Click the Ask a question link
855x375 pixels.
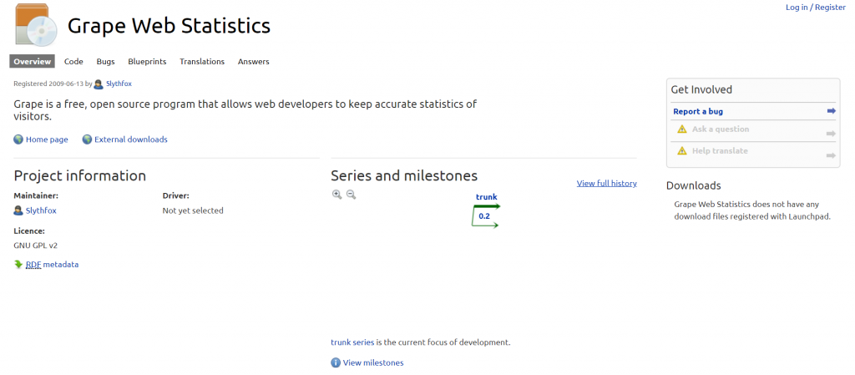point(721,129)
